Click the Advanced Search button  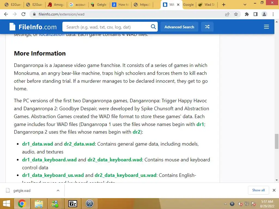[x=179, y=27]
